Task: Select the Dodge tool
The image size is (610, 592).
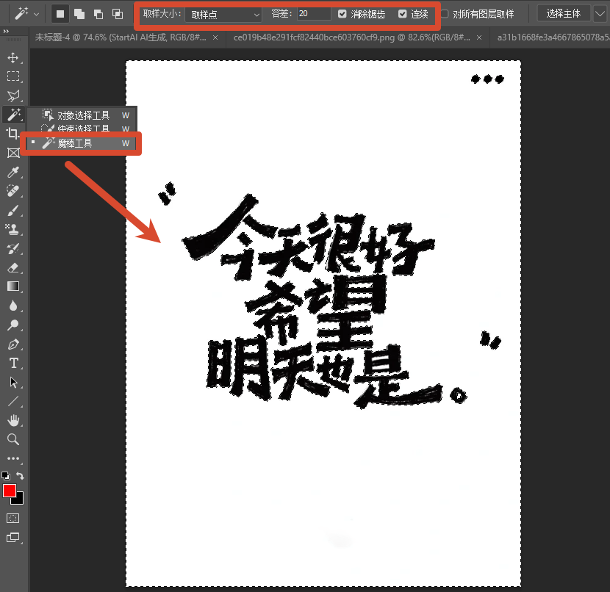Action: pos(12,325)
